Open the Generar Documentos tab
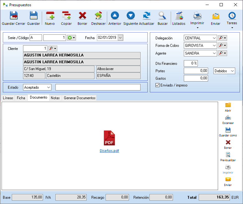243x204 pixels. coord(79,98)
